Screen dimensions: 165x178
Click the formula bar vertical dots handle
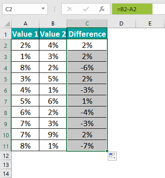[55, 9]
